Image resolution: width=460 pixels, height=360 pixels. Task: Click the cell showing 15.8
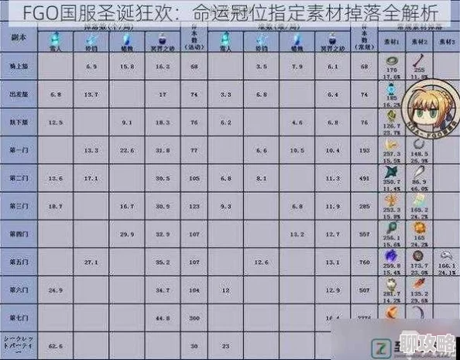[x=127, y=67]
